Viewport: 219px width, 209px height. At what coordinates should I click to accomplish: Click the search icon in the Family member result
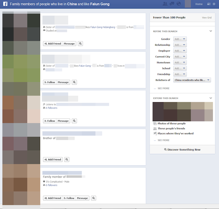94,198
